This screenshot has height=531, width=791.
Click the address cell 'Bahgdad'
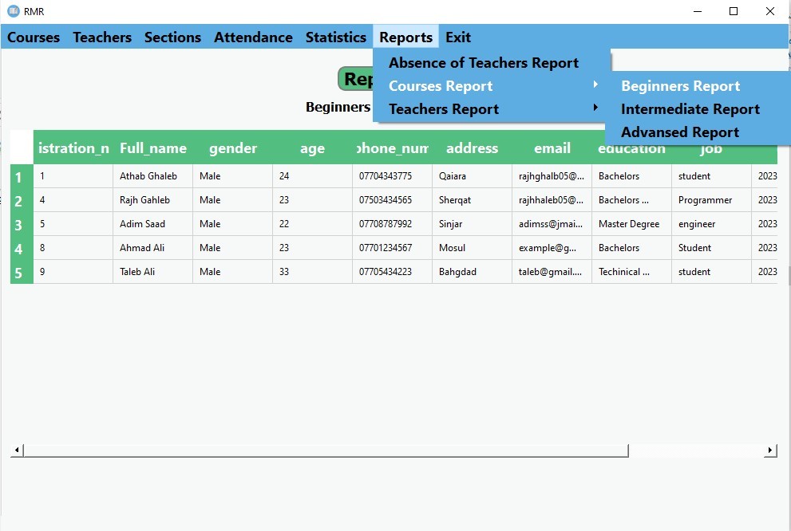click(x=473, y=272)
